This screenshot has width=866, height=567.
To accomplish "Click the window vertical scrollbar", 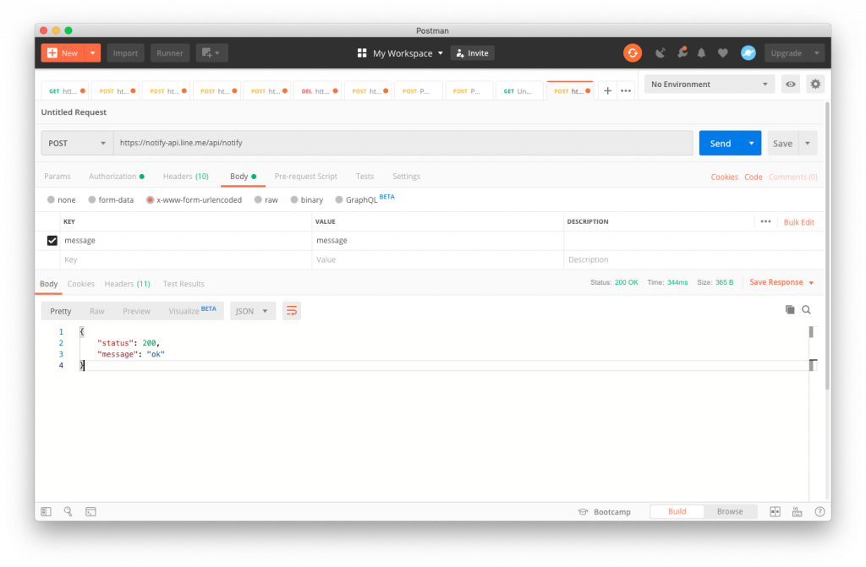I will 827,246.
